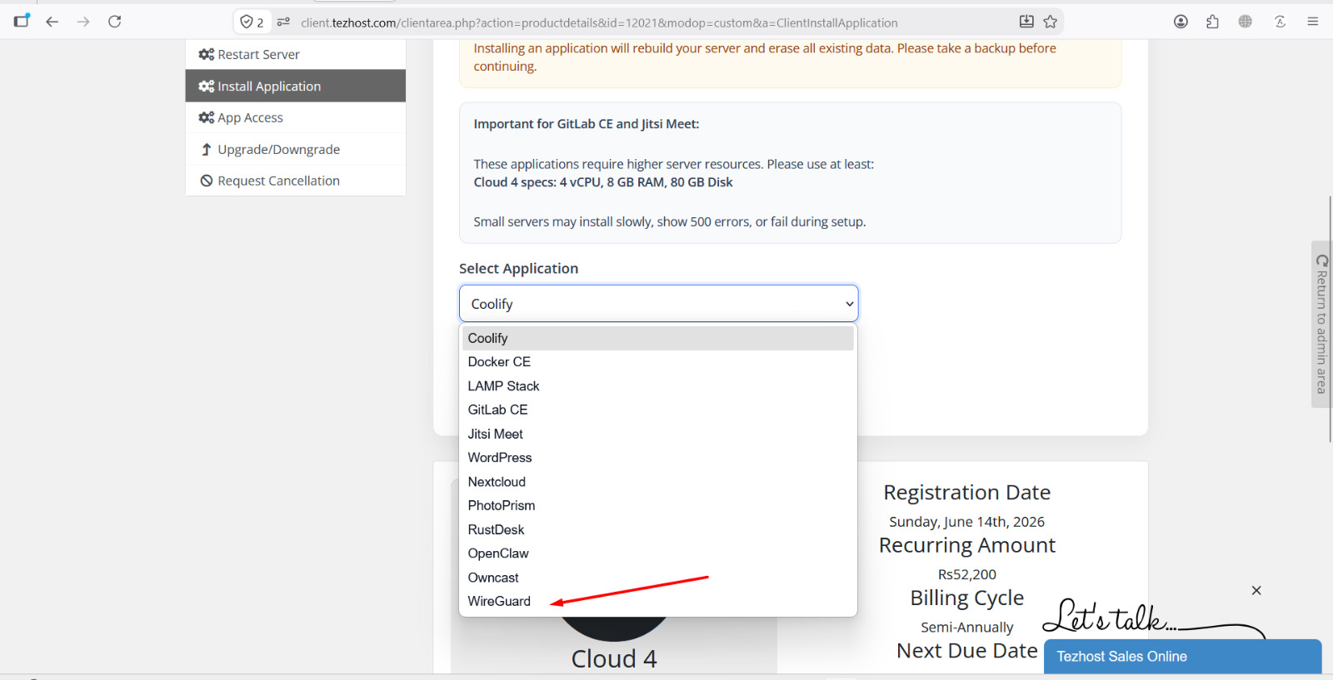
Task: Open the extensions puzzle icon
Action: tap(1212, 22)
